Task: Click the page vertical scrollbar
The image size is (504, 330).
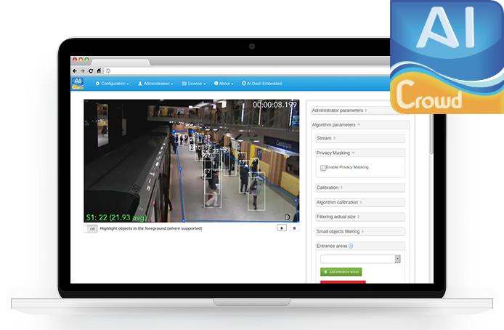Action: point(431,135)
